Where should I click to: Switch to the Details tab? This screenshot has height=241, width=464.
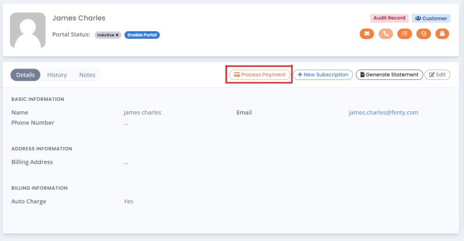tap(26, 75)
